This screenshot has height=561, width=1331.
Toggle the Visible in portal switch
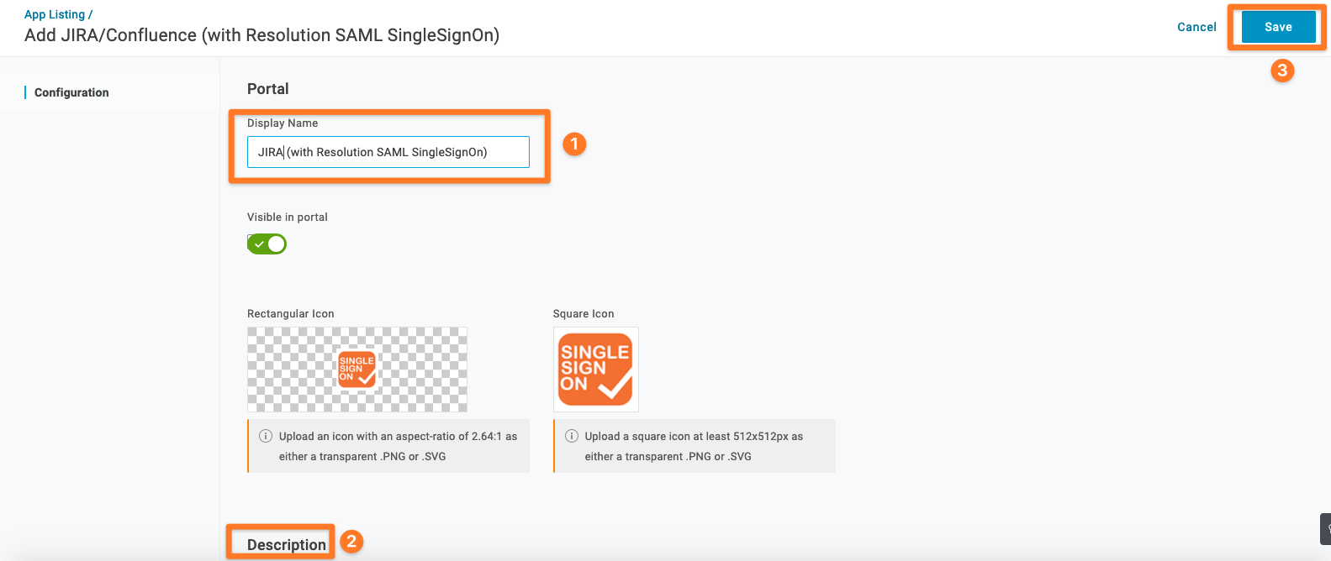point(267,244)
